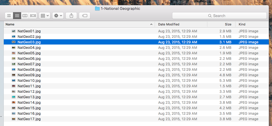Viewport: 272px width, 126px height.
Task: Open the arrange items dropdown
Action: 45,16
